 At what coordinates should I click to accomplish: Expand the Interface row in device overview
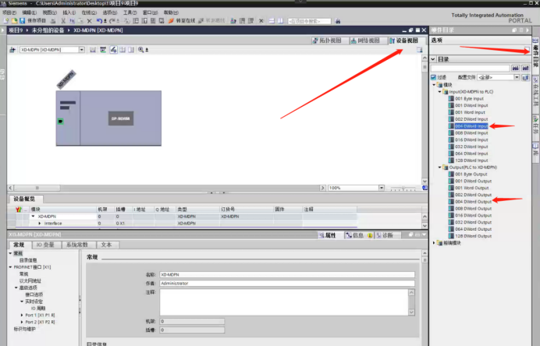(40, 223)
